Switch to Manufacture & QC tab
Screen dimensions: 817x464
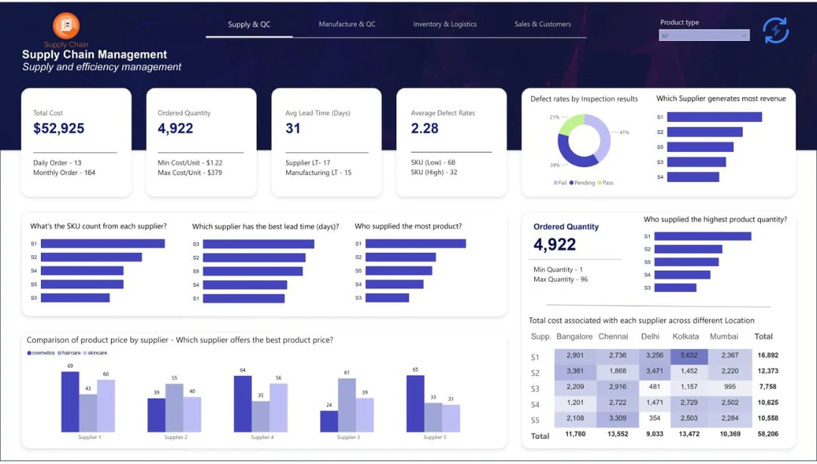click(346, 24)
